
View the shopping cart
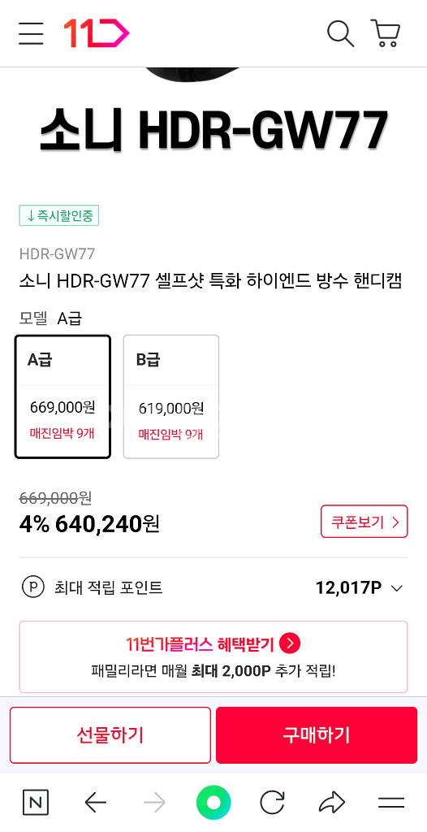click(386, 32)
